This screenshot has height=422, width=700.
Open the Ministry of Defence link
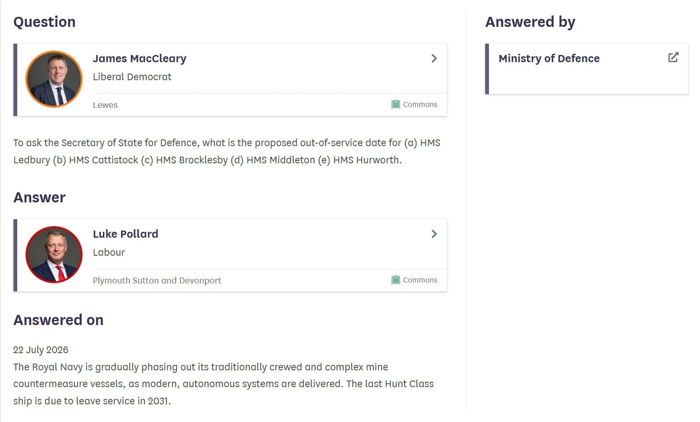coord(549,58)
